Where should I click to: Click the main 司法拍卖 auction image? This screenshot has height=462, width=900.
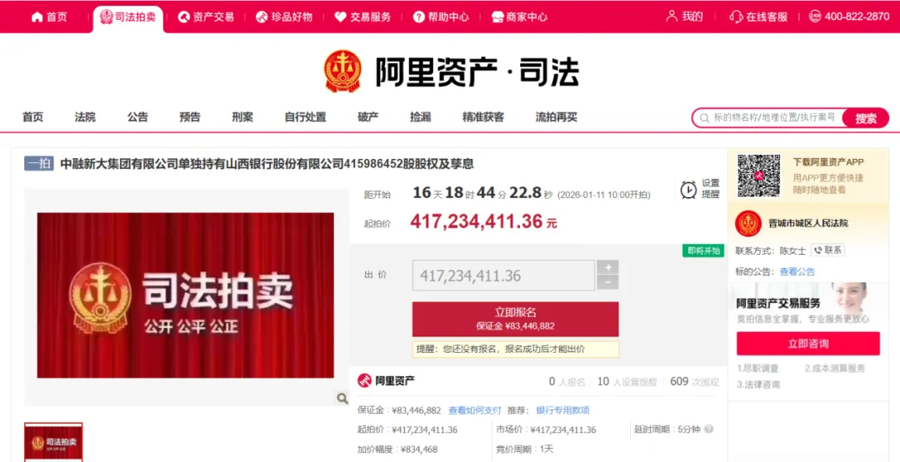[185, 296]
